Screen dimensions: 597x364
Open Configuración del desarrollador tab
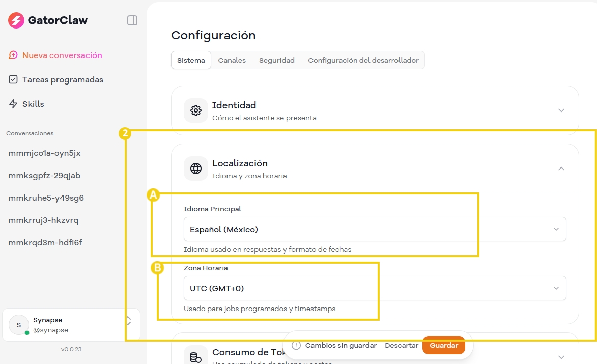pyautogui.click(x=363, y=60)
